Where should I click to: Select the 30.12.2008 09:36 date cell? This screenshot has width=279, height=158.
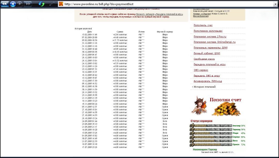tap(89, 52)
